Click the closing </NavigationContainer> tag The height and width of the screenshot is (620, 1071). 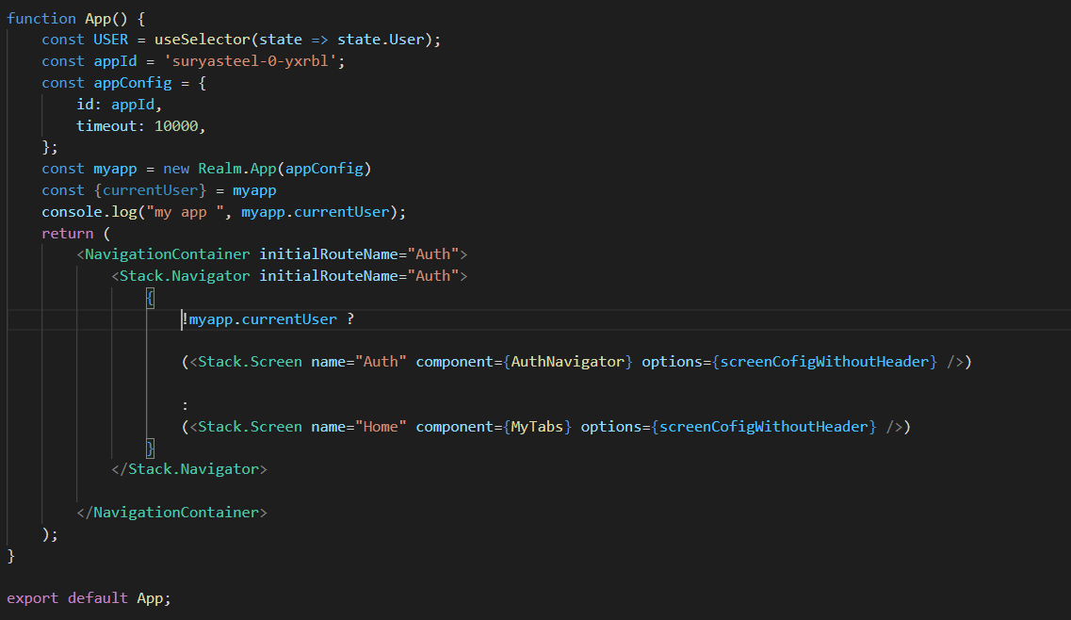coord(172,513)
